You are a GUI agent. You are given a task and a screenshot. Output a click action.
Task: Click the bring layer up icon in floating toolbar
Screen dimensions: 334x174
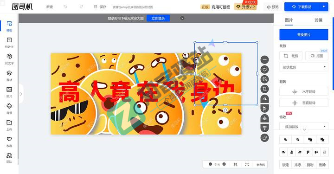click(264, 118)
